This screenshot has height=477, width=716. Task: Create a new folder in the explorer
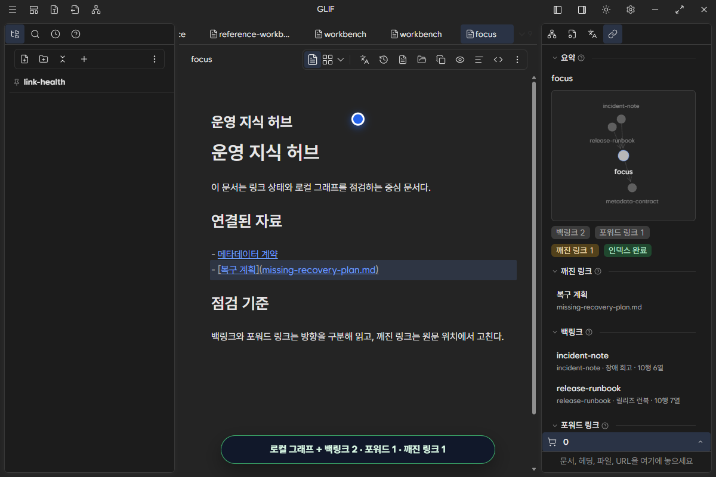pos(44,59)
